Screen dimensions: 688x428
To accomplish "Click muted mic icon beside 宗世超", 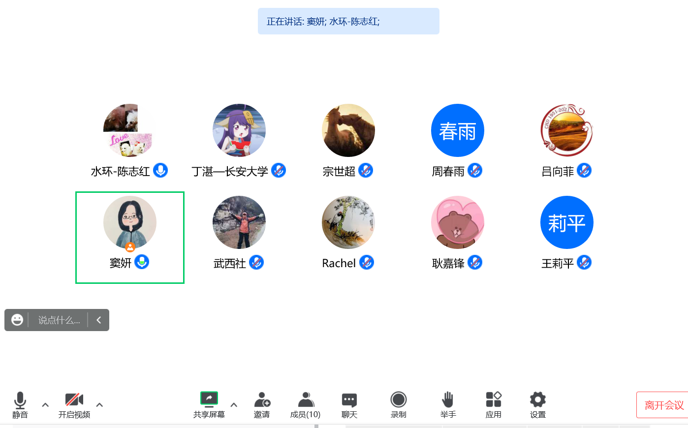I will [366, 170].
